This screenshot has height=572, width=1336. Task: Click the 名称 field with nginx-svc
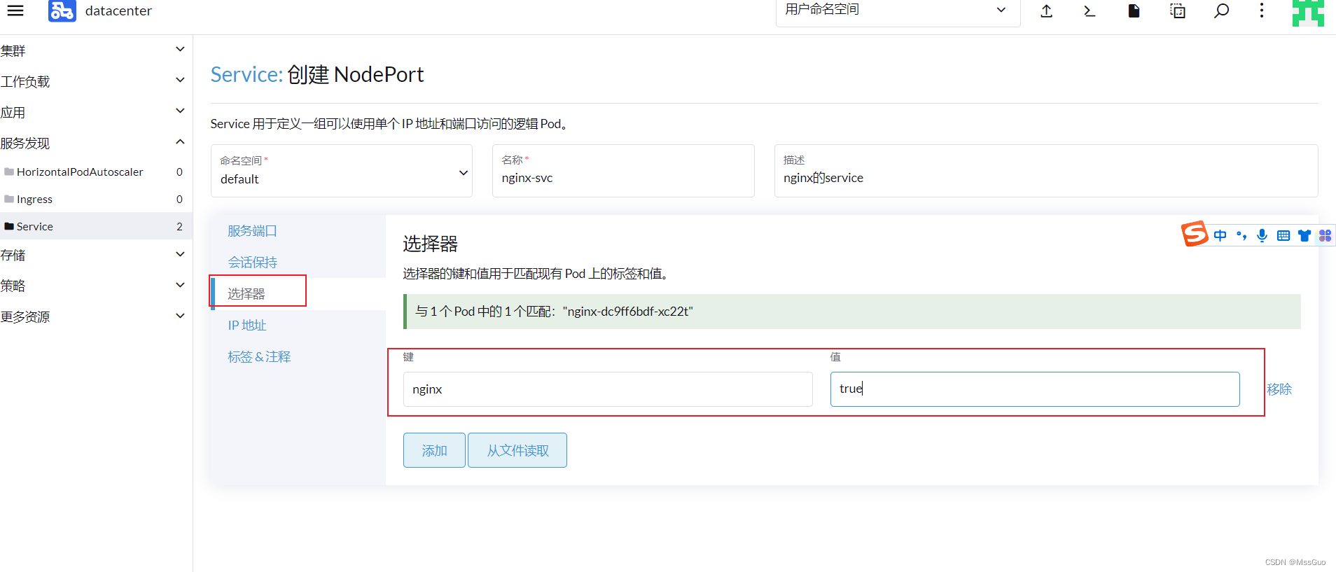(623, 171)
